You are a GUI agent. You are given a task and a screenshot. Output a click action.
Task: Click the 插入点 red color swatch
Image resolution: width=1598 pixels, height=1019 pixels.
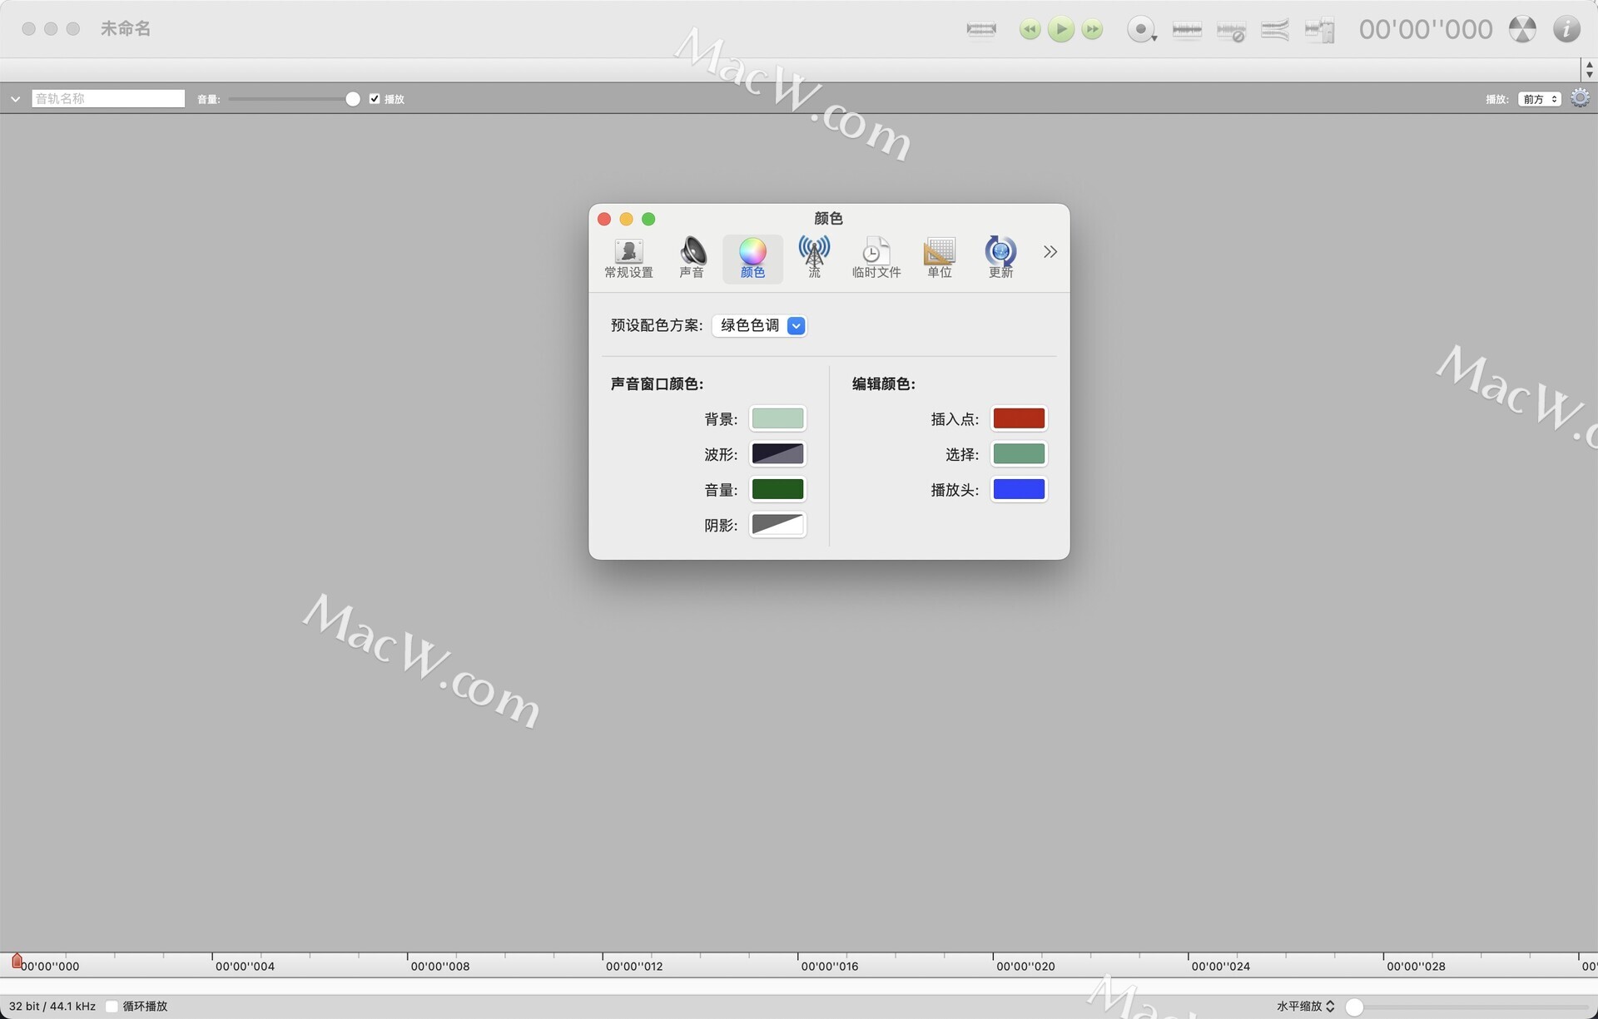[1019, 418]
